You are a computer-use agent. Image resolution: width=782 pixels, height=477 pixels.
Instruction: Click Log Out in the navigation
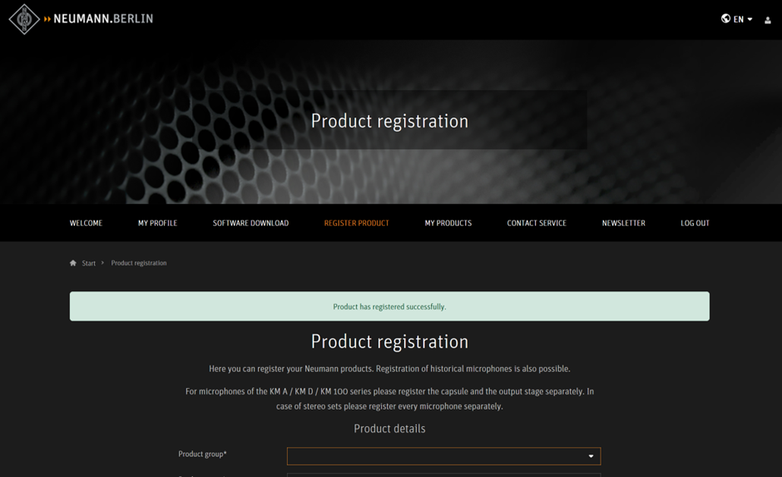695,223
